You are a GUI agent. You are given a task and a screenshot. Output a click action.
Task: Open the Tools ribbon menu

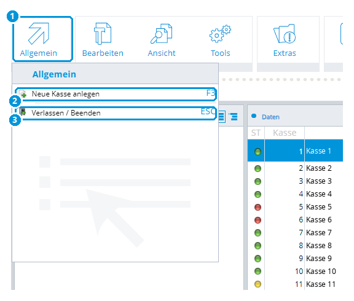tap(221, 40)
